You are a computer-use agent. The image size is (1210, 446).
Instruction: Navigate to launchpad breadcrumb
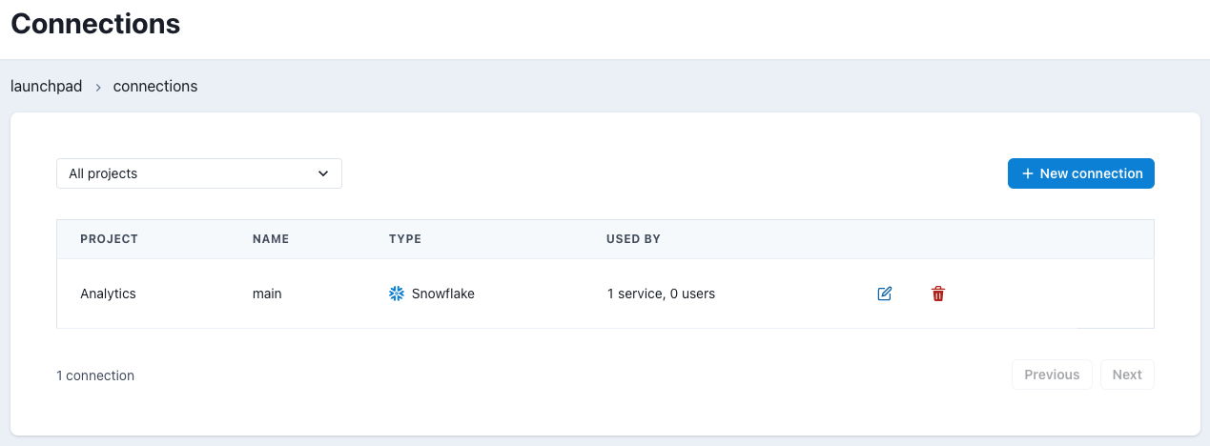tap(47, 86)
